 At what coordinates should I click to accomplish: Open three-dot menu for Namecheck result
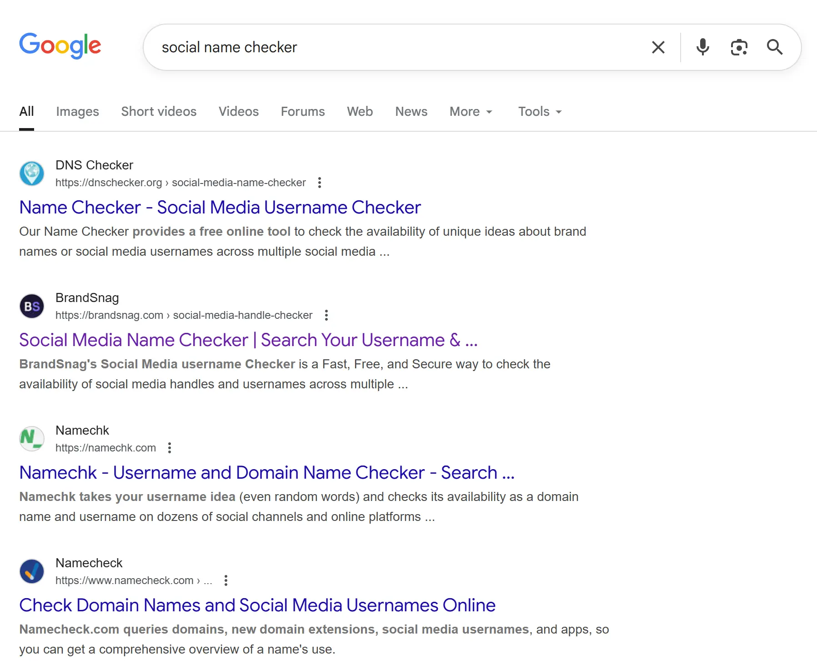click(x=226, y=580)
